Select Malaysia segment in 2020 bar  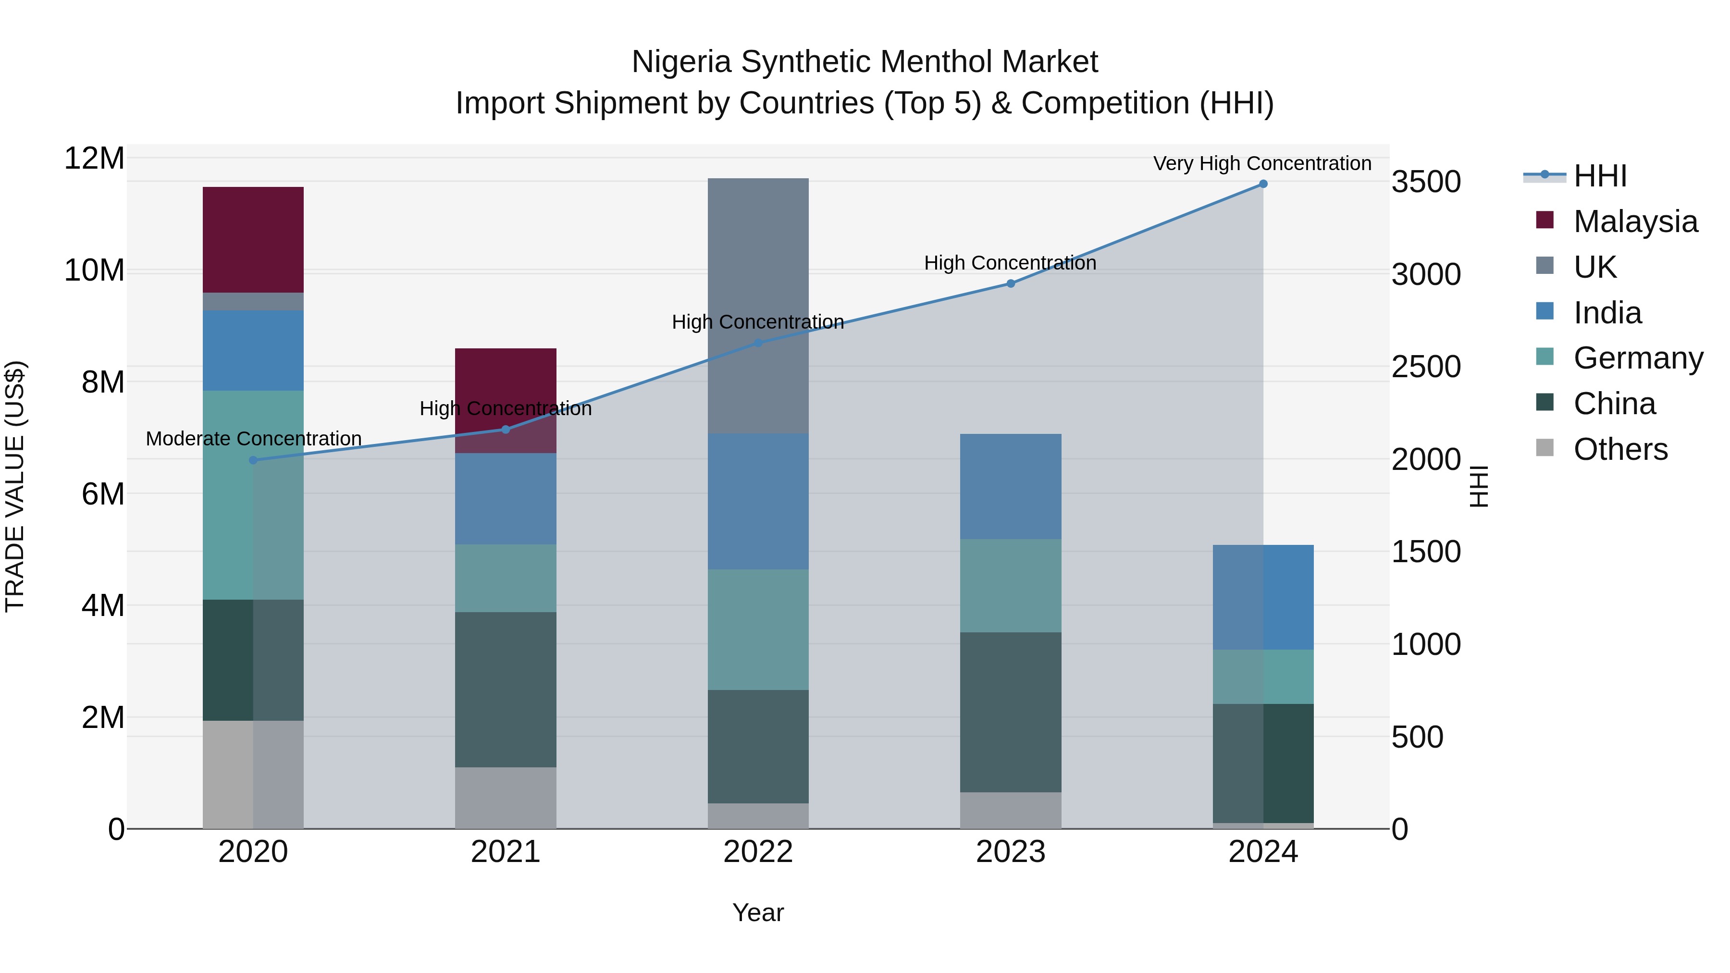pyautogui.click(x=253, y=240)
